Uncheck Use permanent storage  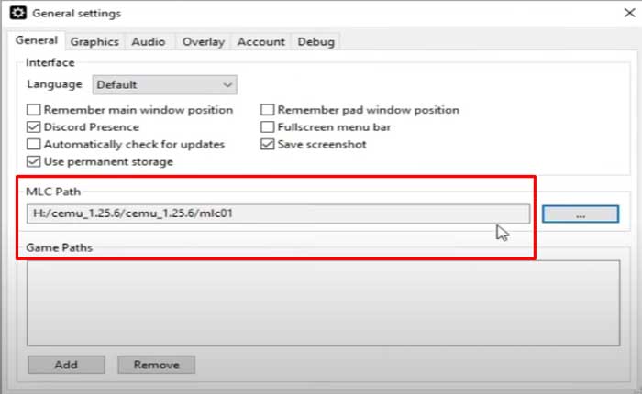pyautogui.click(x=34, y=161)
